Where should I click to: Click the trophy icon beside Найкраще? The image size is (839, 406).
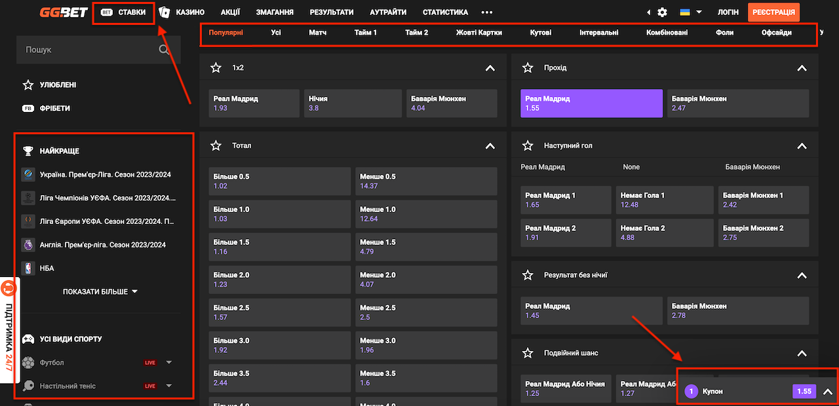[x=28, y=151]
